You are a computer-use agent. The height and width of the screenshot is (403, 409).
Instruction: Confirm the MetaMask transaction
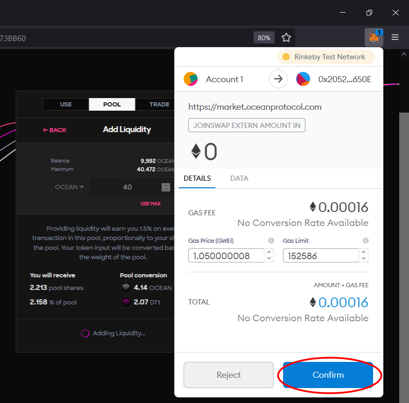328,375
